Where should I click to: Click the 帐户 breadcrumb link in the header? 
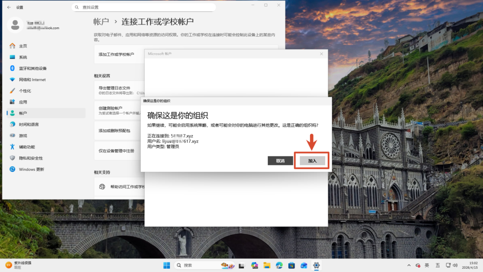[x=101, y=22]
